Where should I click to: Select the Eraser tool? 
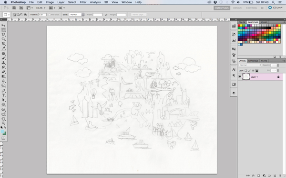click(x=3, y=72)
